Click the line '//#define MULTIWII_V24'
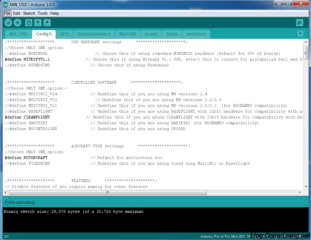311x240 pixels. click(31, 94)
